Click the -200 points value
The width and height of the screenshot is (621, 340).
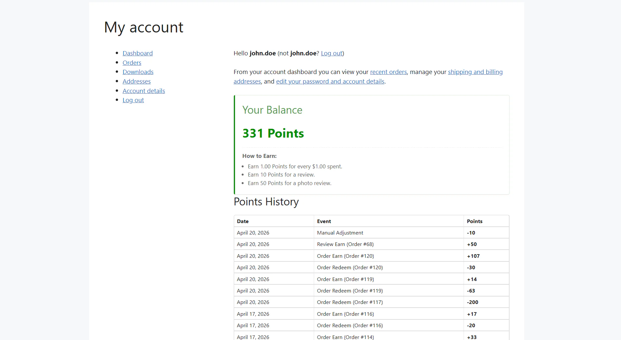472,302
